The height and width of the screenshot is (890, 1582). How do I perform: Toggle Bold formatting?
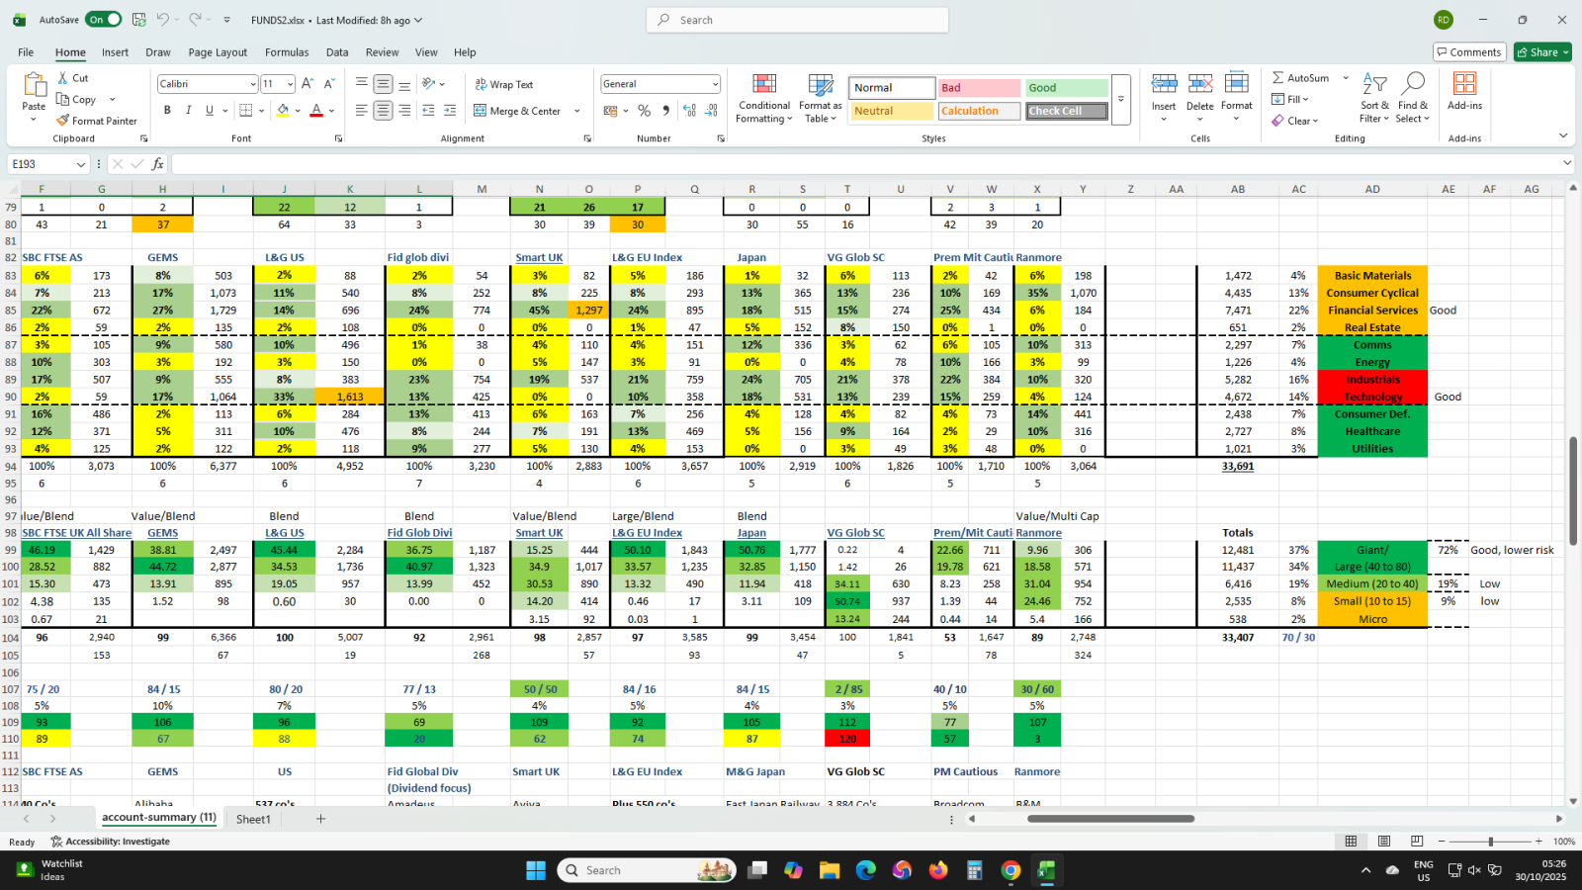pos(167,111)
